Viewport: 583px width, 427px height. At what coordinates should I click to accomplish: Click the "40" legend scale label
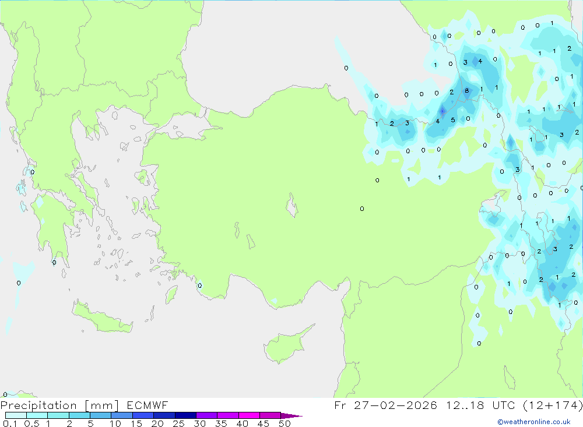tap(243, 424)
